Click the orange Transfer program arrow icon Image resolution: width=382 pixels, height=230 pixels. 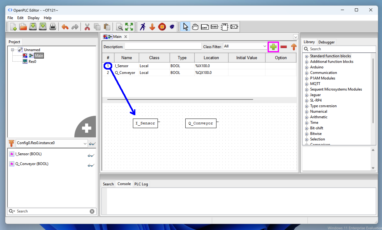152,27
